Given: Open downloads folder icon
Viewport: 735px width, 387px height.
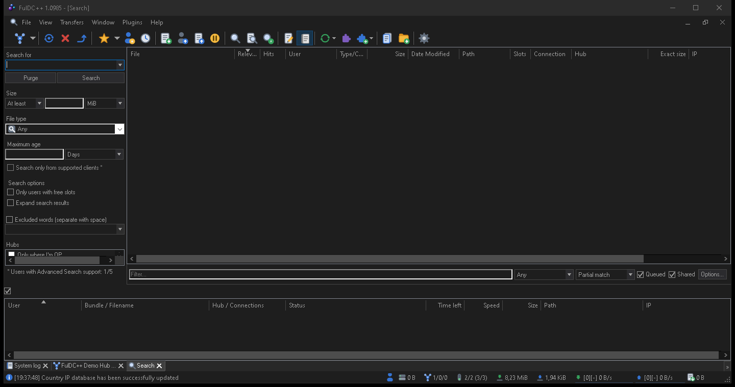Looking at the screenshot, I should (404, 38).
